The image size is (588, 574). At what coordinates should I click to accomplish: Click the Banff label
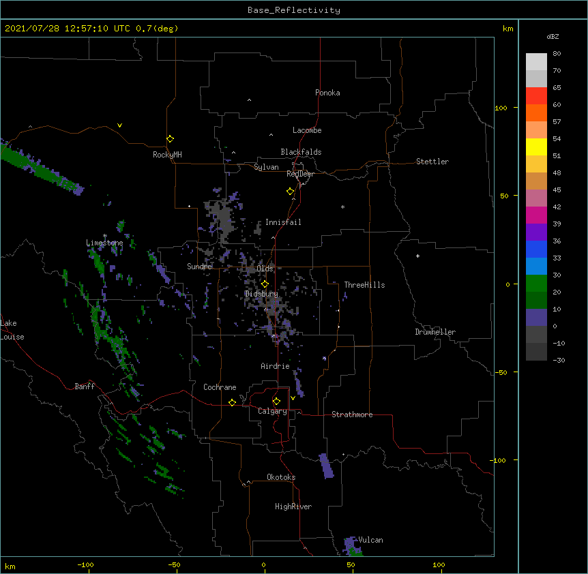pos(85,387)
